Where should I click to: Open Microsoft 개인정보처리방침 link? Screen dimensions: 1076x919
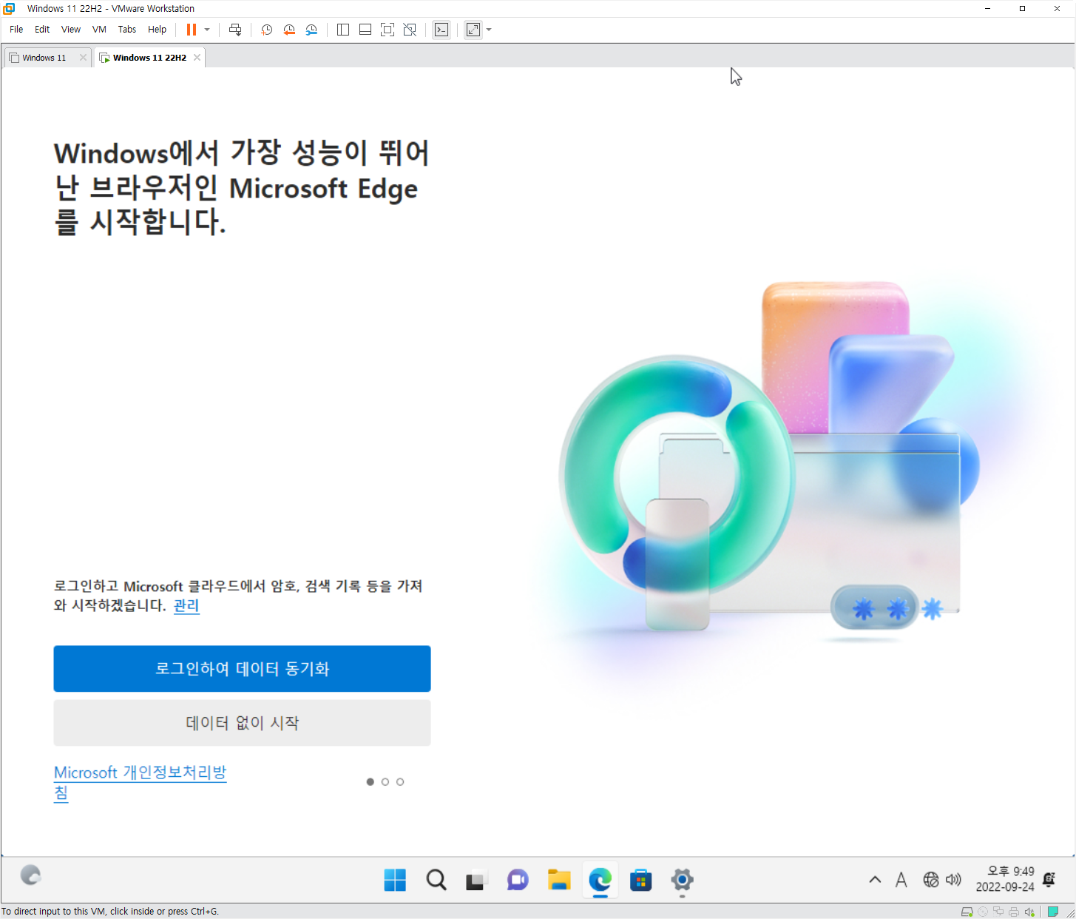(140, 783)
